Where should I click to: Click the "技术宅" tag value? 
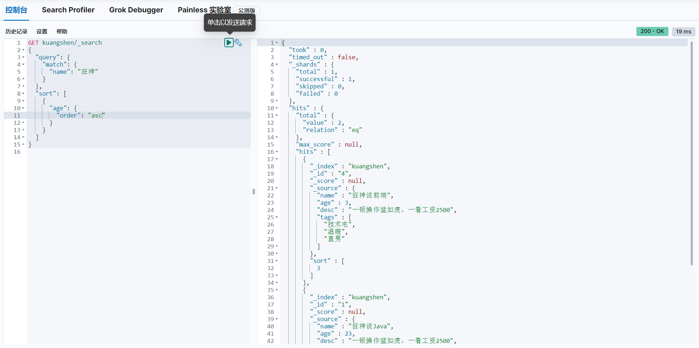(x=338, y=224)
